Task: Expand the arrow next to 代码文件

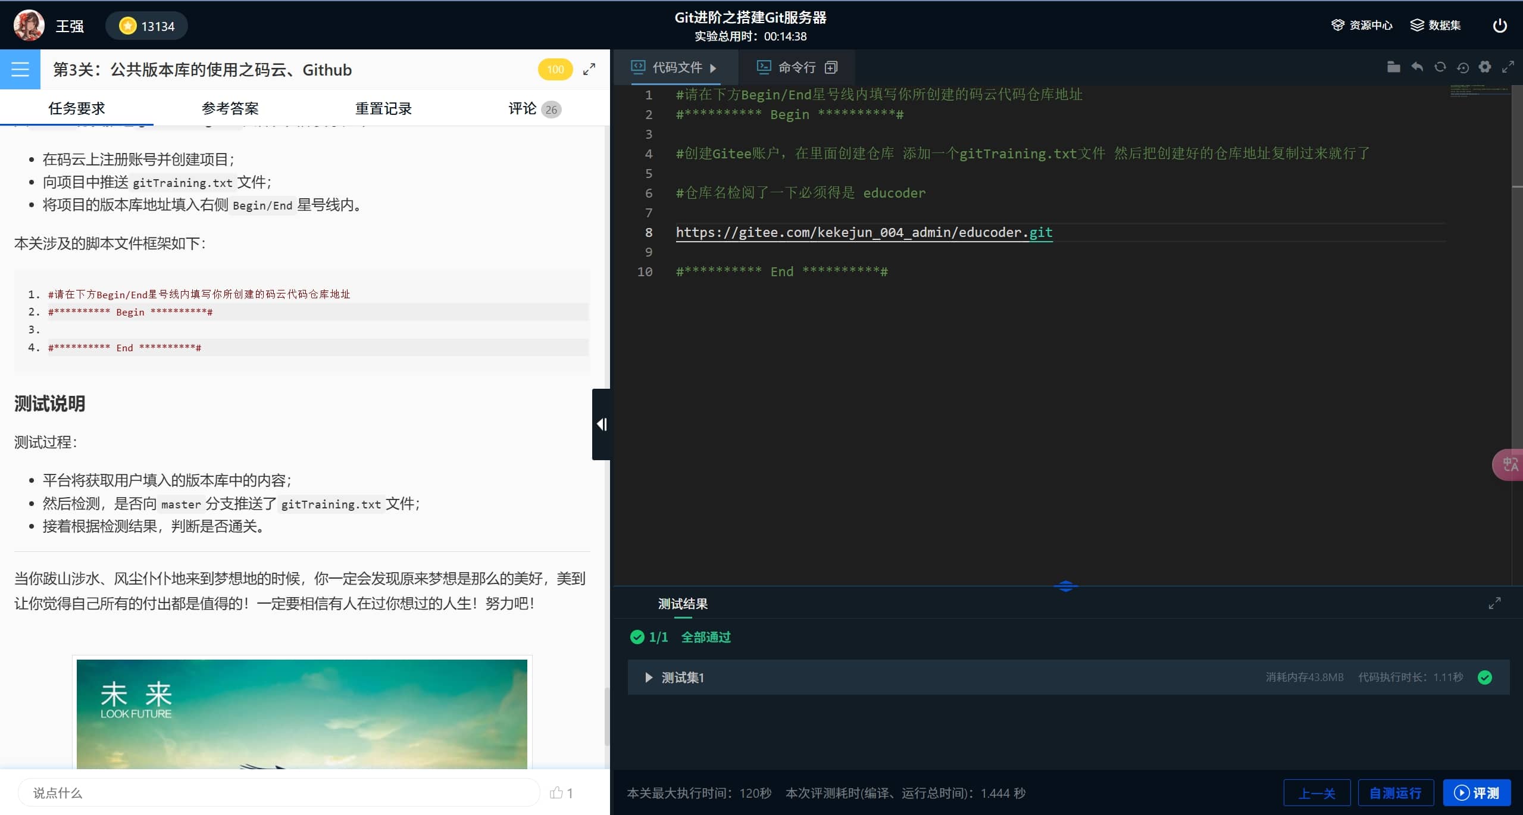Action: pyautogui.click(x=713, y=68)
